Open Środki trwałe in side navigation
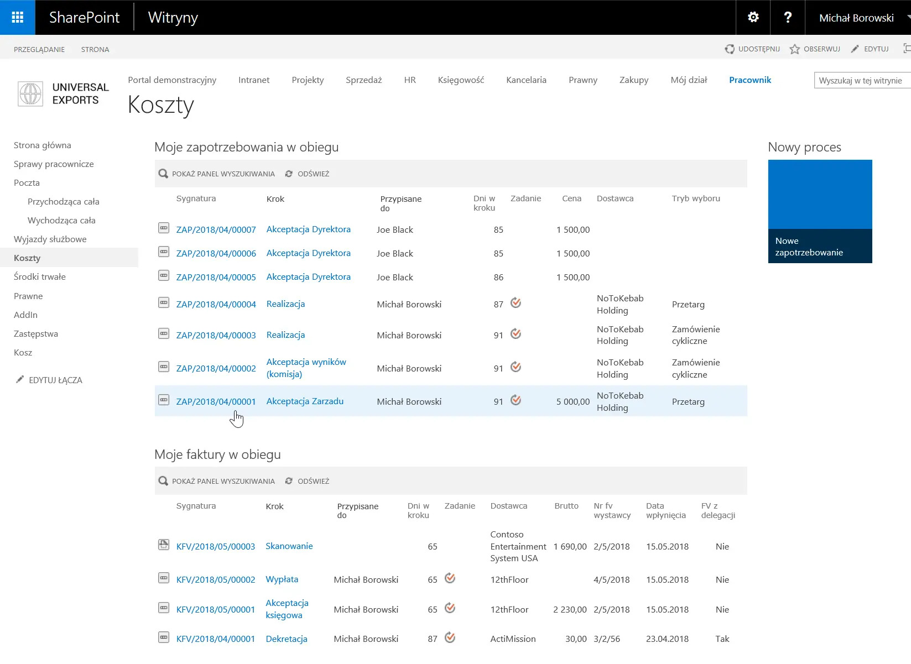This screenshot has width=911, height=664. pos(40,277)
